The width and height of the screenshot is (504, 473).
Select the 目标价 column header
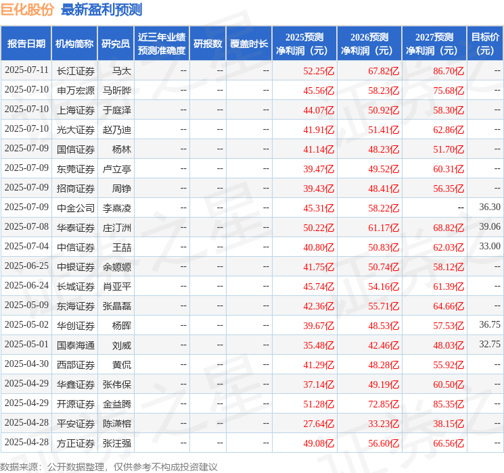pyautogui.click(x=485, y=44)
